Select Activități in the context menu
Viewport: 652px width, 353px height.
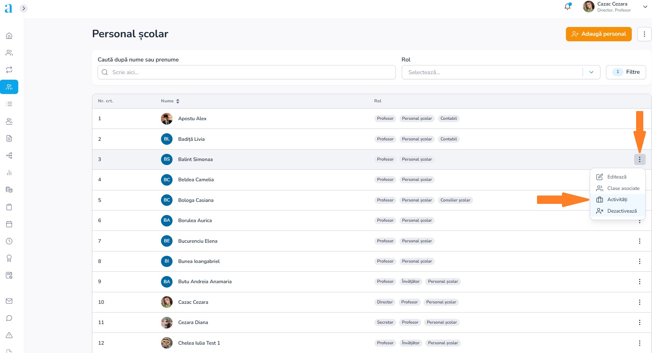click(x=617, y=200)
